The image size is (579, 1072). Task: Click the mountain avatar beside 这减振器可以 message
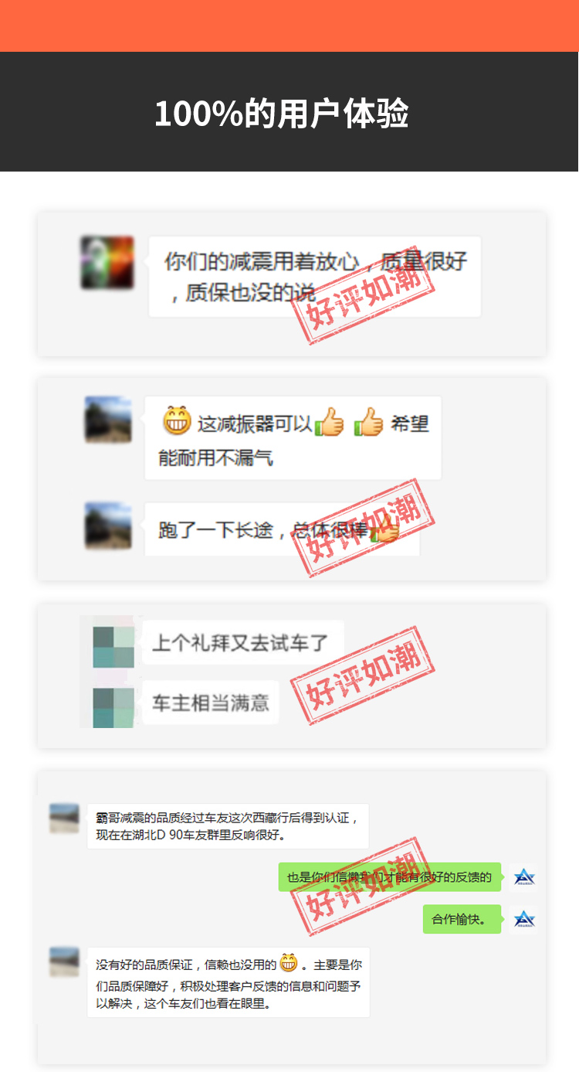coord(108,420)
